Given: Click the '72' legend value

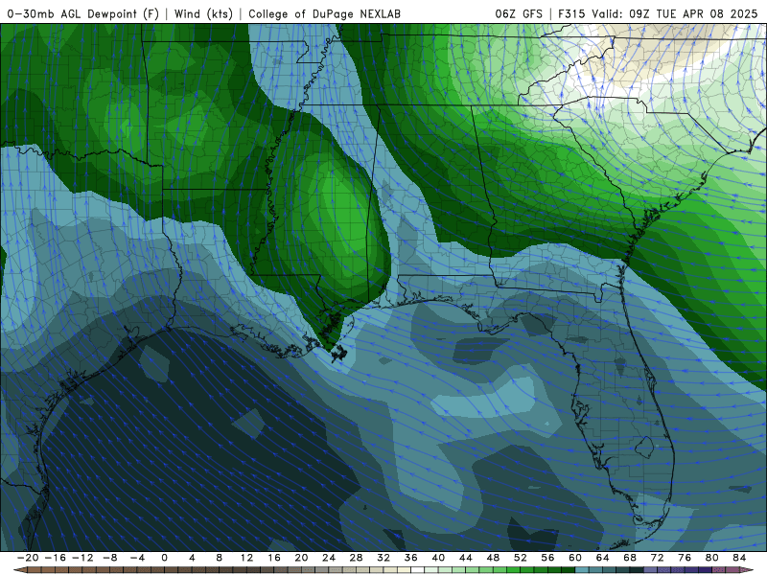Looking at the screenshot, I should 658,558.
